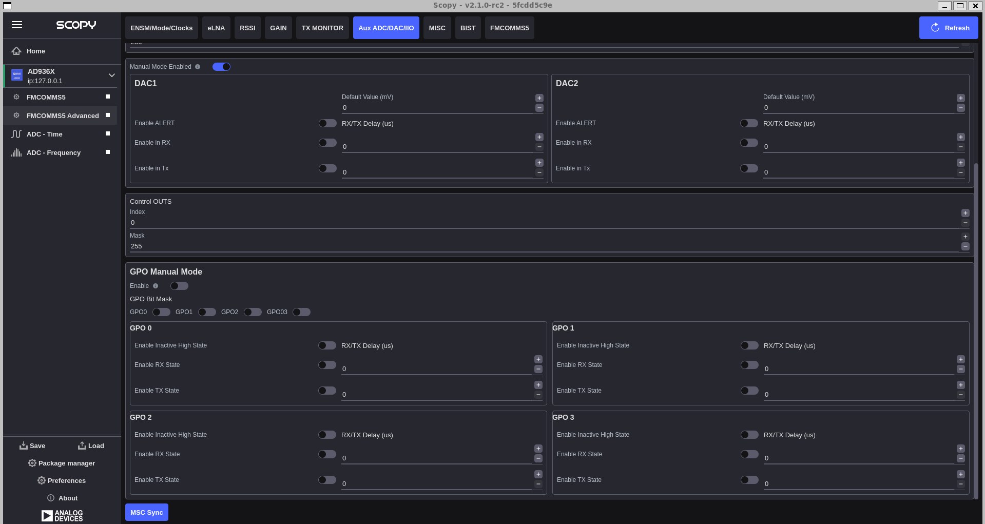The image size is (985, 524).
Task: Open the RSSI tab
Action: (x=247, y=28)
